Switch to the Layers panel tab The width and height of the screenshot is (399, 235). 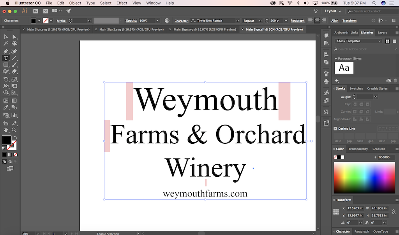[x=382, y=33]
